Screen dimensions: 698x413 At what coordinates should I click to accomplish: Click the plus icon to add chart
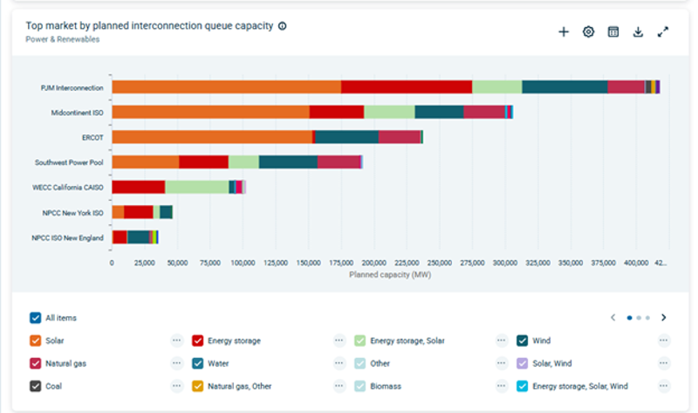click(x=564, y=32)
